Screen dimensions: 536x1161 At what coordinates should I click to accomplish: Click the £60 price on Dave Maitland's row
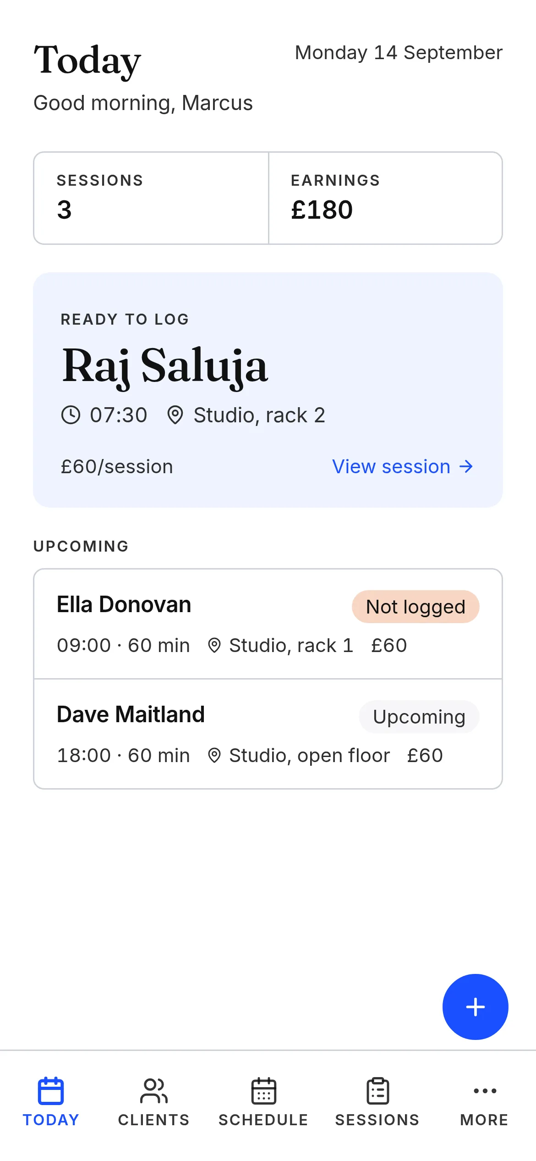[x=425, y=756]
